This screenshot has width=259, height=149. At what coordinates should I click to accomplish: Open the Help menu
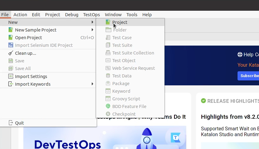[x=147, y=15]
